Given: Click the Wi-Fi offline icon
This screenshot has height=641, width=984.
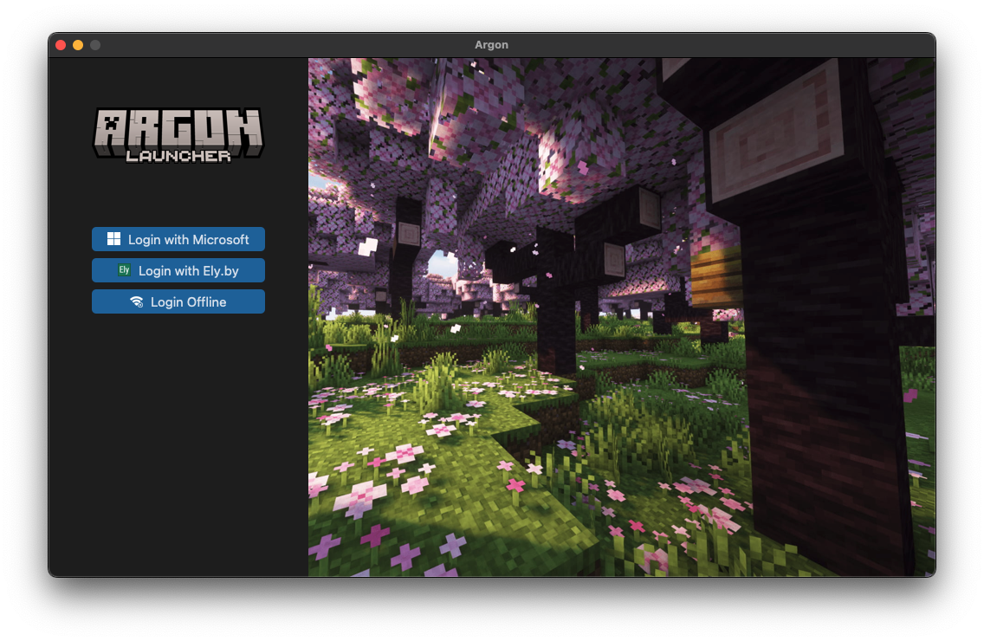Looking at the screenshot, I should 137,301.
